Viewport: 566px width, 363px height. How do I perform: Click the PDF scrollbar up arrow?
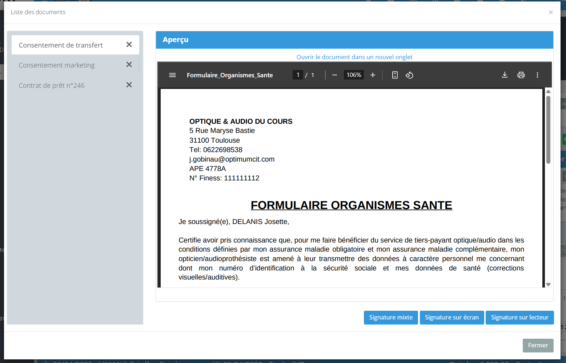(x=548, y=91)
